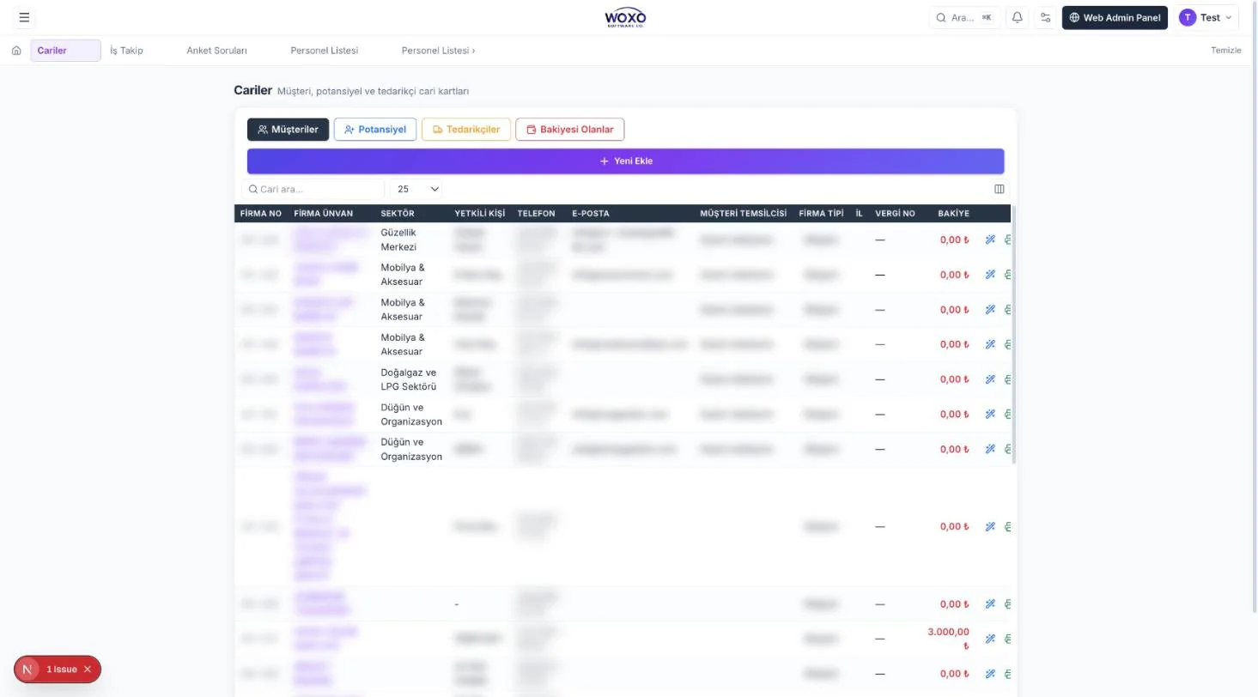Click the purple T user avatar
The width and height of the screenshot is (1258, 697).
pos(1188,17)
